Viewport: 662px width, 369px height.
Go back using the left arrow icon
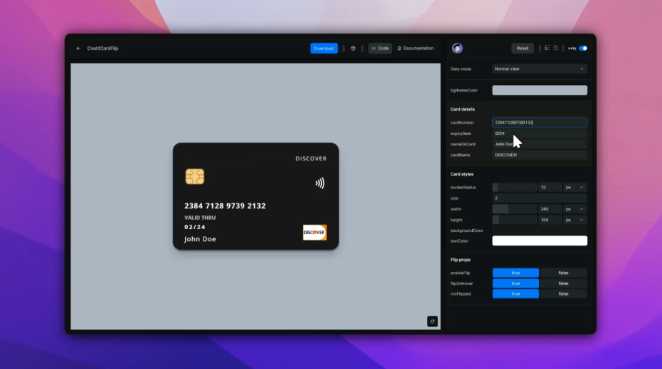click(x=78, y=49)
